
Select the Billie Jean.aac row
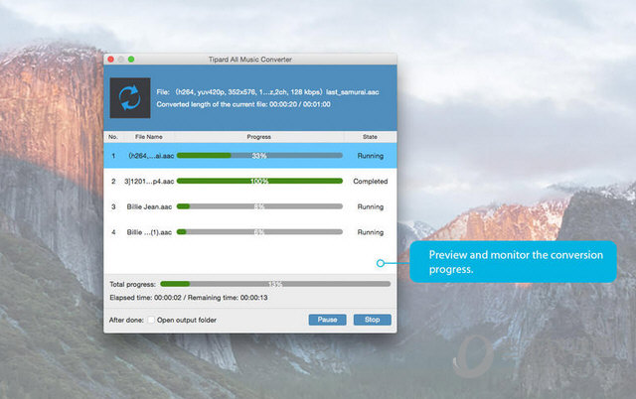250,206
